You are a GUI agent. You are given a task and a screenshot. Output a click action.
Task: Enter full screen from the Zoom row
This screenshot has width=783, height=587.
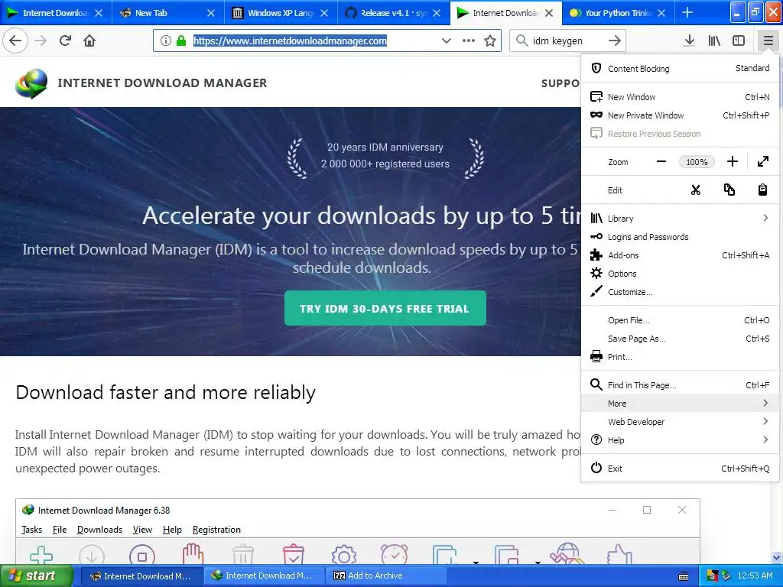(762, 162)
